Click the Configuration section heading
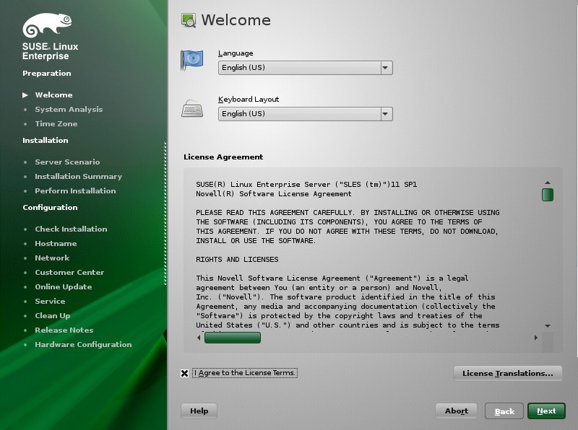 pos(50,207)
